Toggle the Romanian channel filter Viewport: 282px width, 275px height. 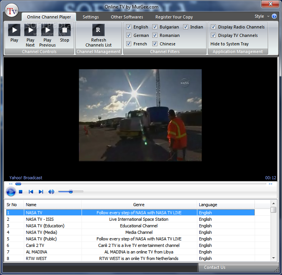(x=155, y=35)
